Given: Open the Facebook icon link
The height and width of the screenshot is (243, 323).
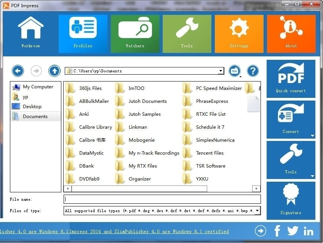Looking at the screenshot, I should point(277,231).
